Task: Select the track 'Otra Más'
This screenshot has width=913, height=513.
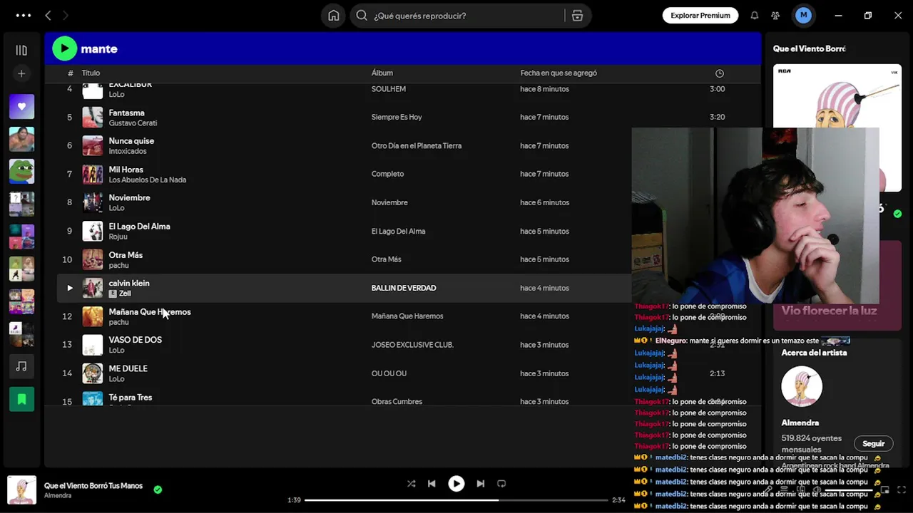Action: pyautogui.click(x=126, y=254)
